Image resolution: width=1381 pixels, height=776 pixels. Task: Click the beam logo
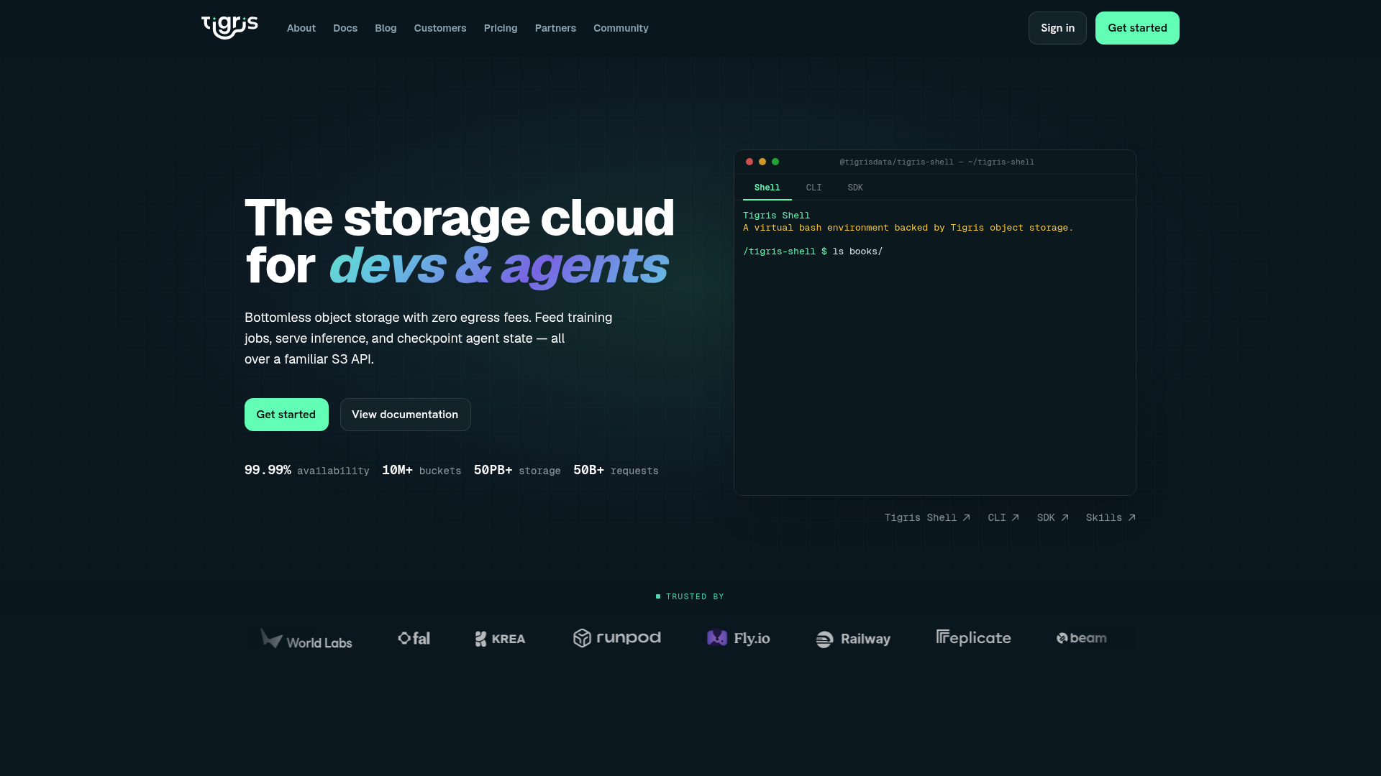point(1081,638)
